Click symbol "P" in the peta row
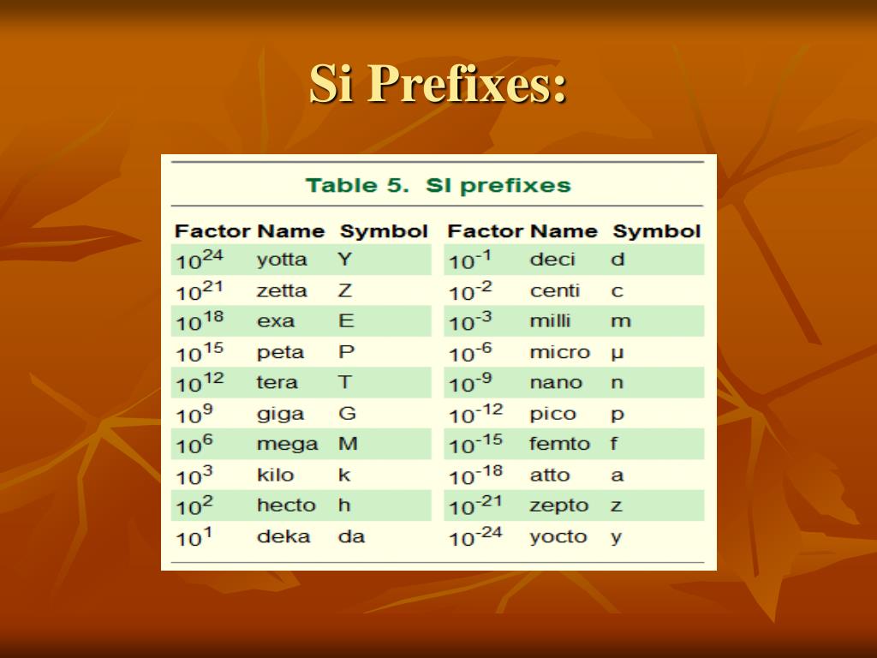The image size is (877, 658). click(x=346, y=352)
